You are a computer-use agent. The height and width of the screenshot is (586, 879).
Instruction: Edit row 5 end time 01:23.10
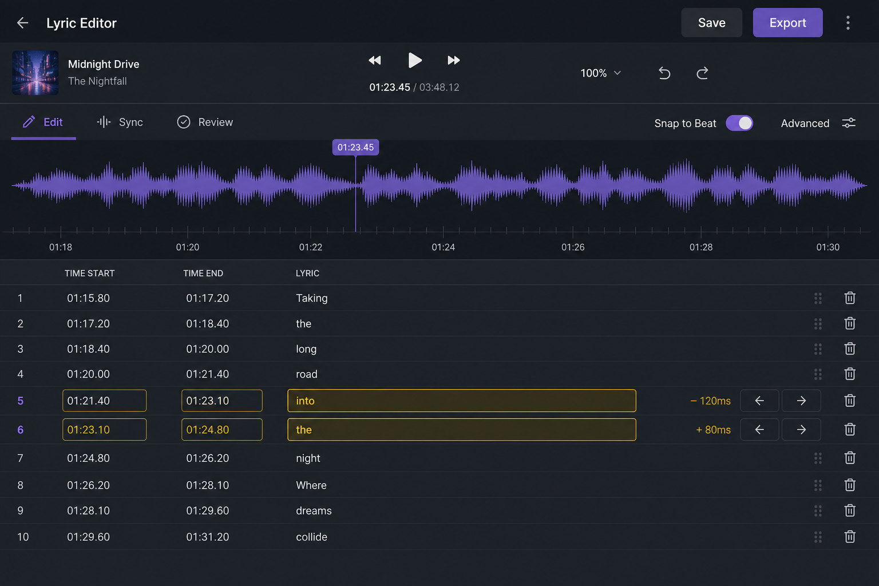pos(222,401)
